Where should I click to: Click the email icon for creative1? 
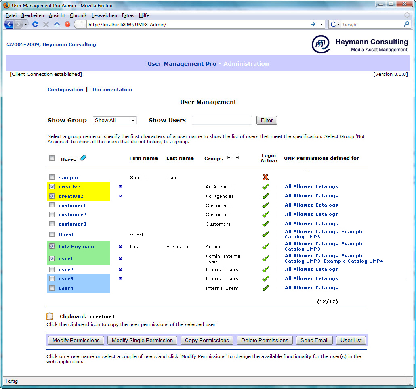tap(120, 187)
